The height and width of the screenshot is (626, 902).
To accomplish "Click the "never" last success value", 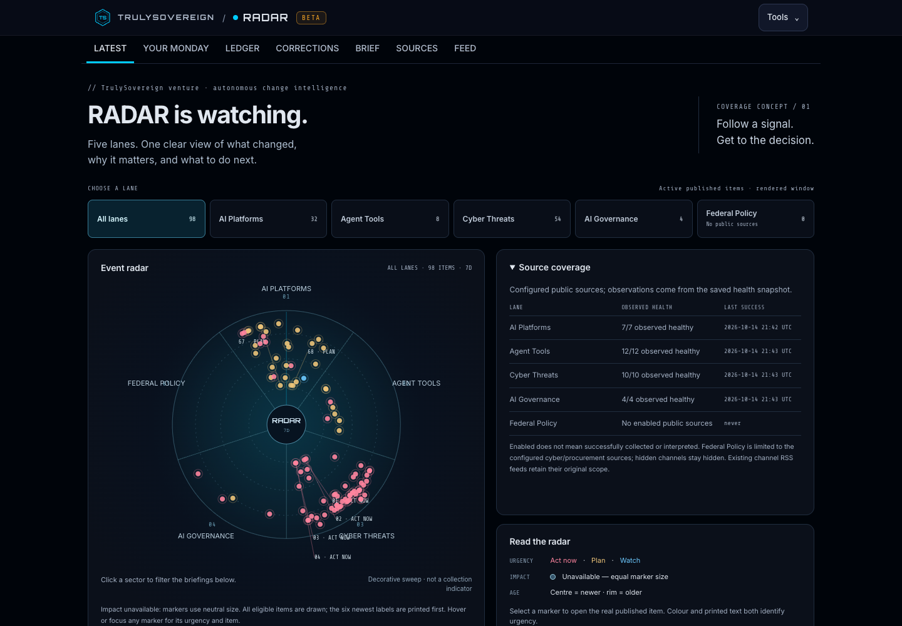I will click(x=732, y=423).
